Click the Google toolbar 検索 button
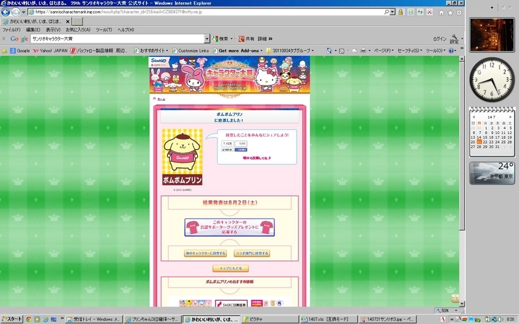The image size is (519, 324). click(221, 39)
